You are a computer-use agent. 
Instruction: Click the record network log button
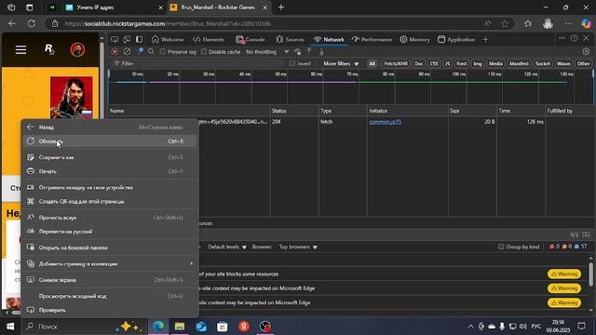(x=115, y=51)
